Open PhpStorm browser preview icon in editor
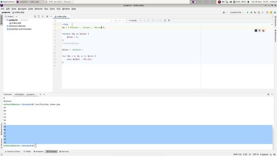 (x=256, y=31)
